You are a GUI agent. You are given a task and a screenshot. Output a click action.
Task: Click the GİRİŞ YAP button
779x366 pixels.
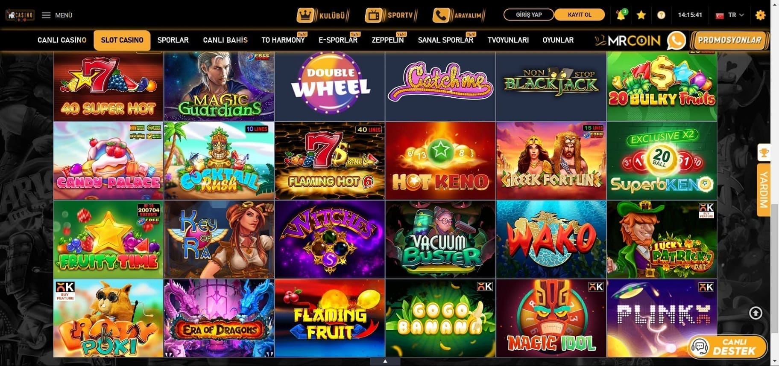point(529,15)
